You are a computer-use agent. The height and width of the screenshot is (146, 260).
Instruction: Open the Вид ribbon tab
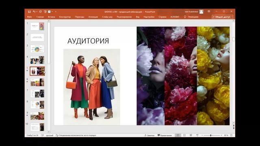(x=138, y=17)
